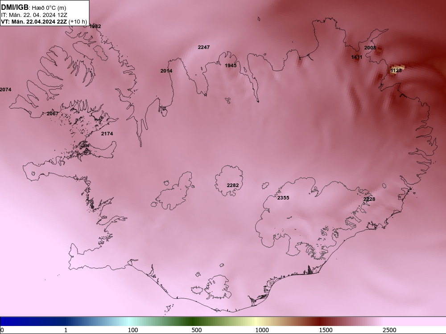Click the 1000 mark on the color bar
446x334 pixels.
[262, 330]
